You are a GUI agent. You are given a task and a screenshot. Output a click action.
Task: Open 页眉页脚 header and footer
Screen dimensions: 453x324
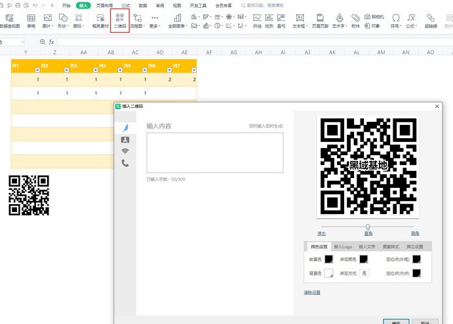tap(320, 21)
